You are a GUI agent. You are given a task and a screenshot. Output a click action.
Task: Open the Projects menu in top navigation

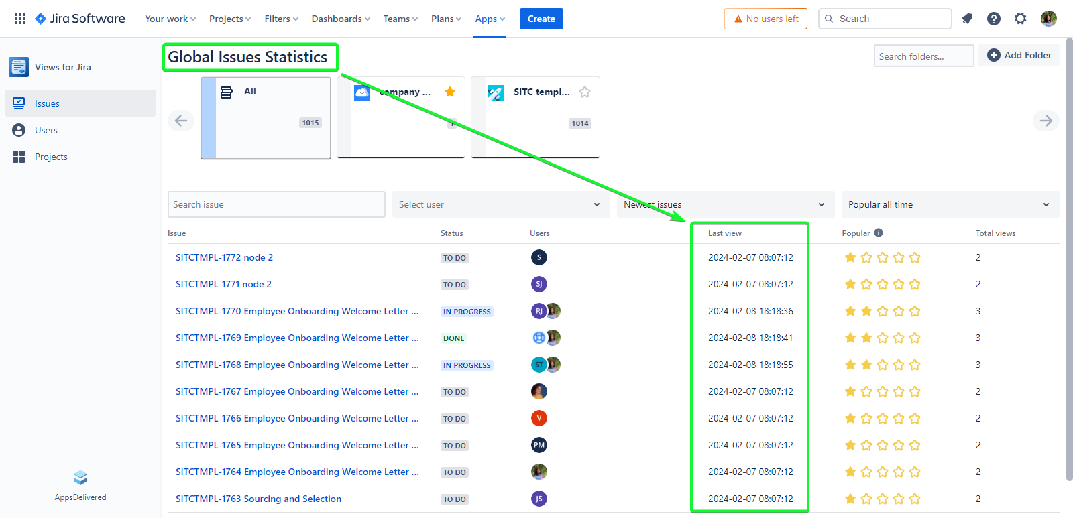pos(229,19)
